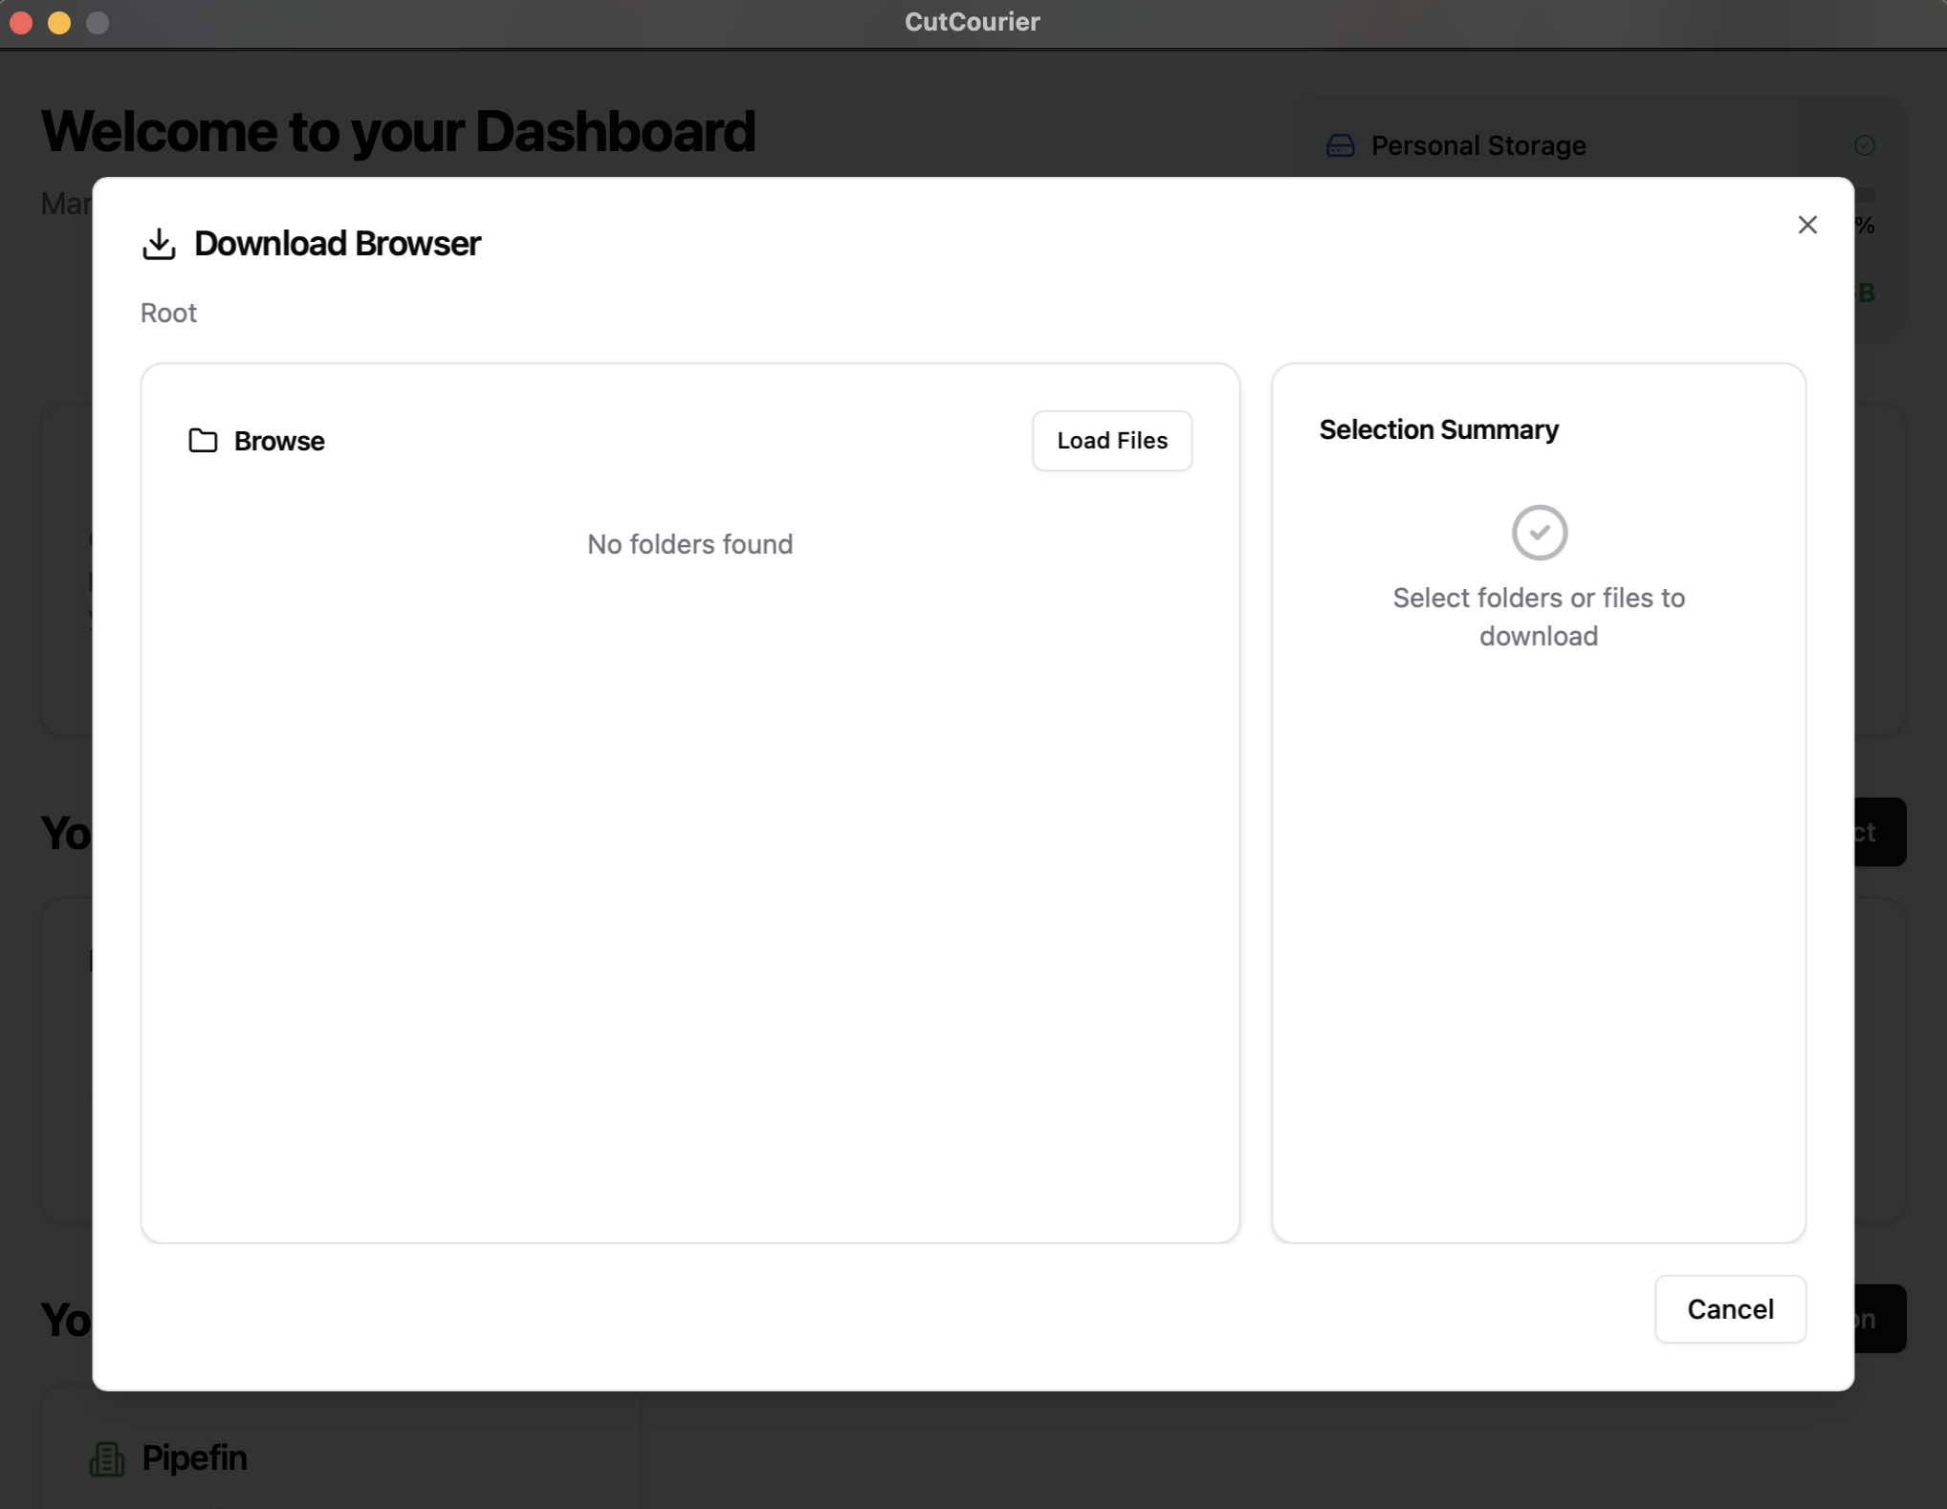The width and height of the screenshot is (1947, 1509).
Task: Select the Root breadcrumb path
Action: click(168, 313)
